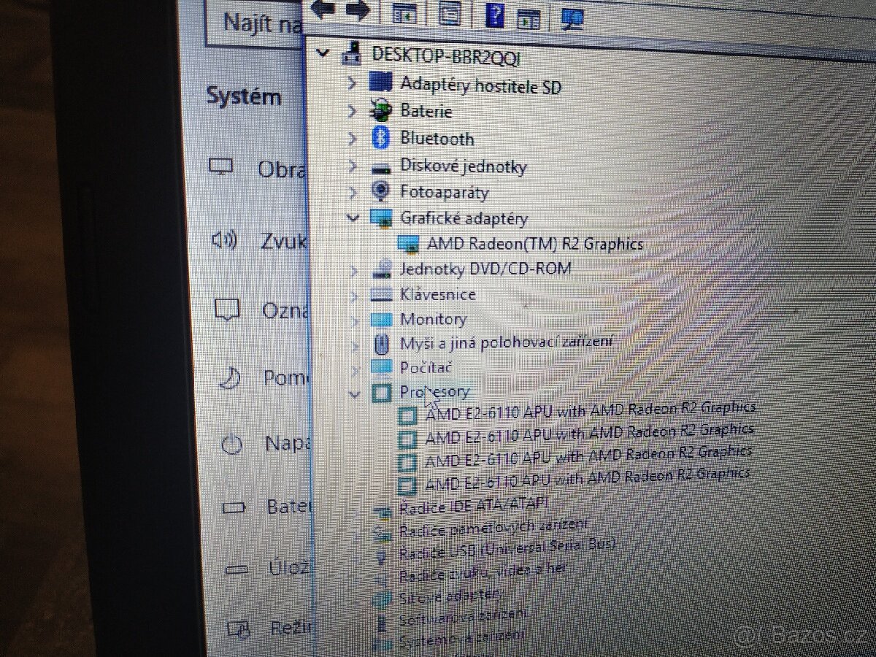This screenshot has width=876, height=657.
Task: Select the second AMD E2-6110 APU processor entry
Action: 584,434
